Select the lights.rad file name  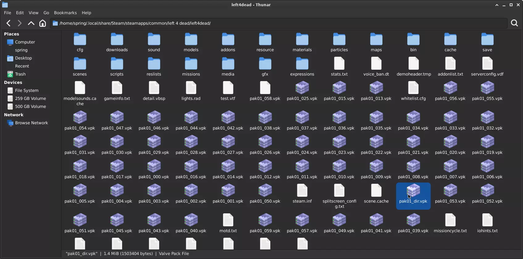(191, 98)
